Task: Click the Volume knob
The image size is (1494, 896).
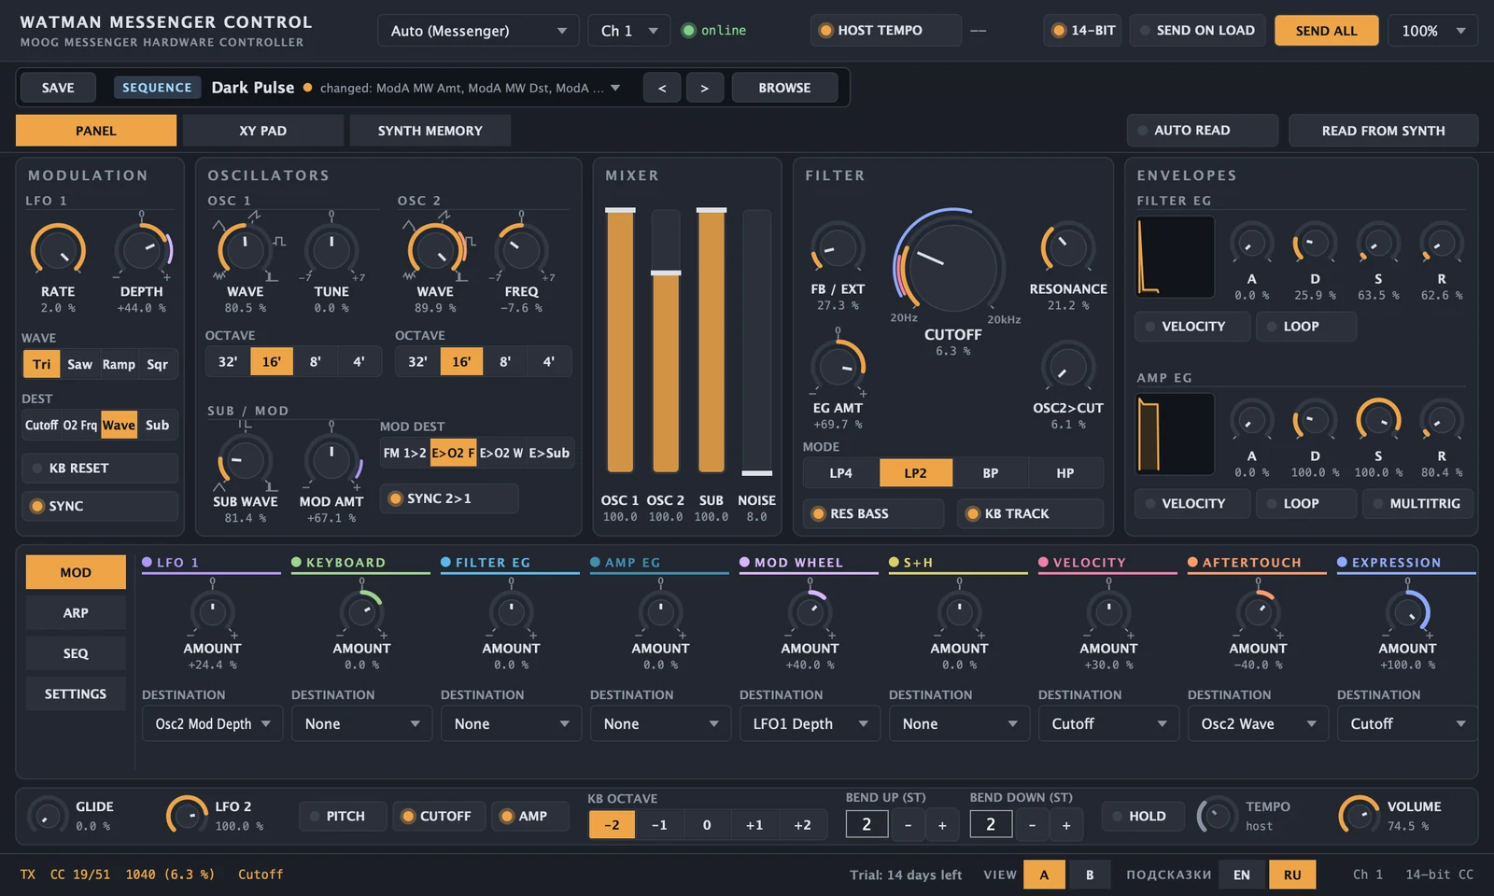Action: pos(1359,816)
